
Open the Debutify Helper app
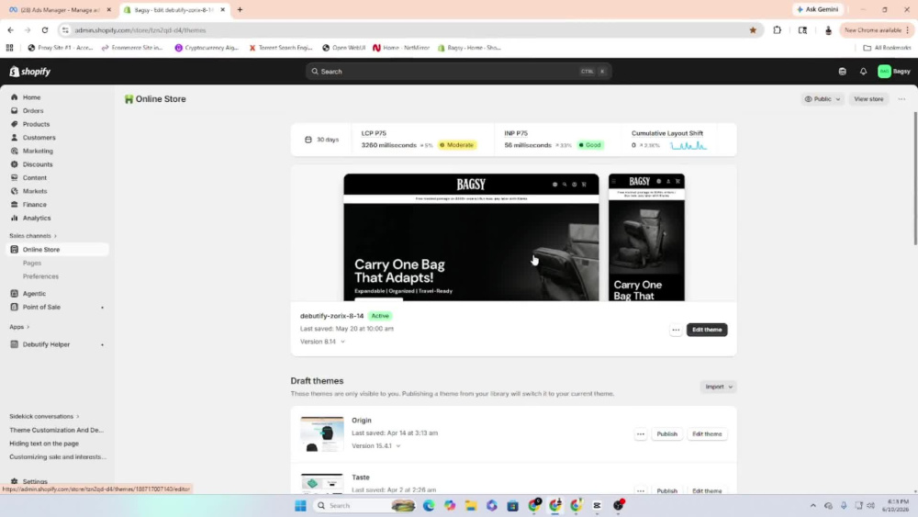click(x=46, y=344)
